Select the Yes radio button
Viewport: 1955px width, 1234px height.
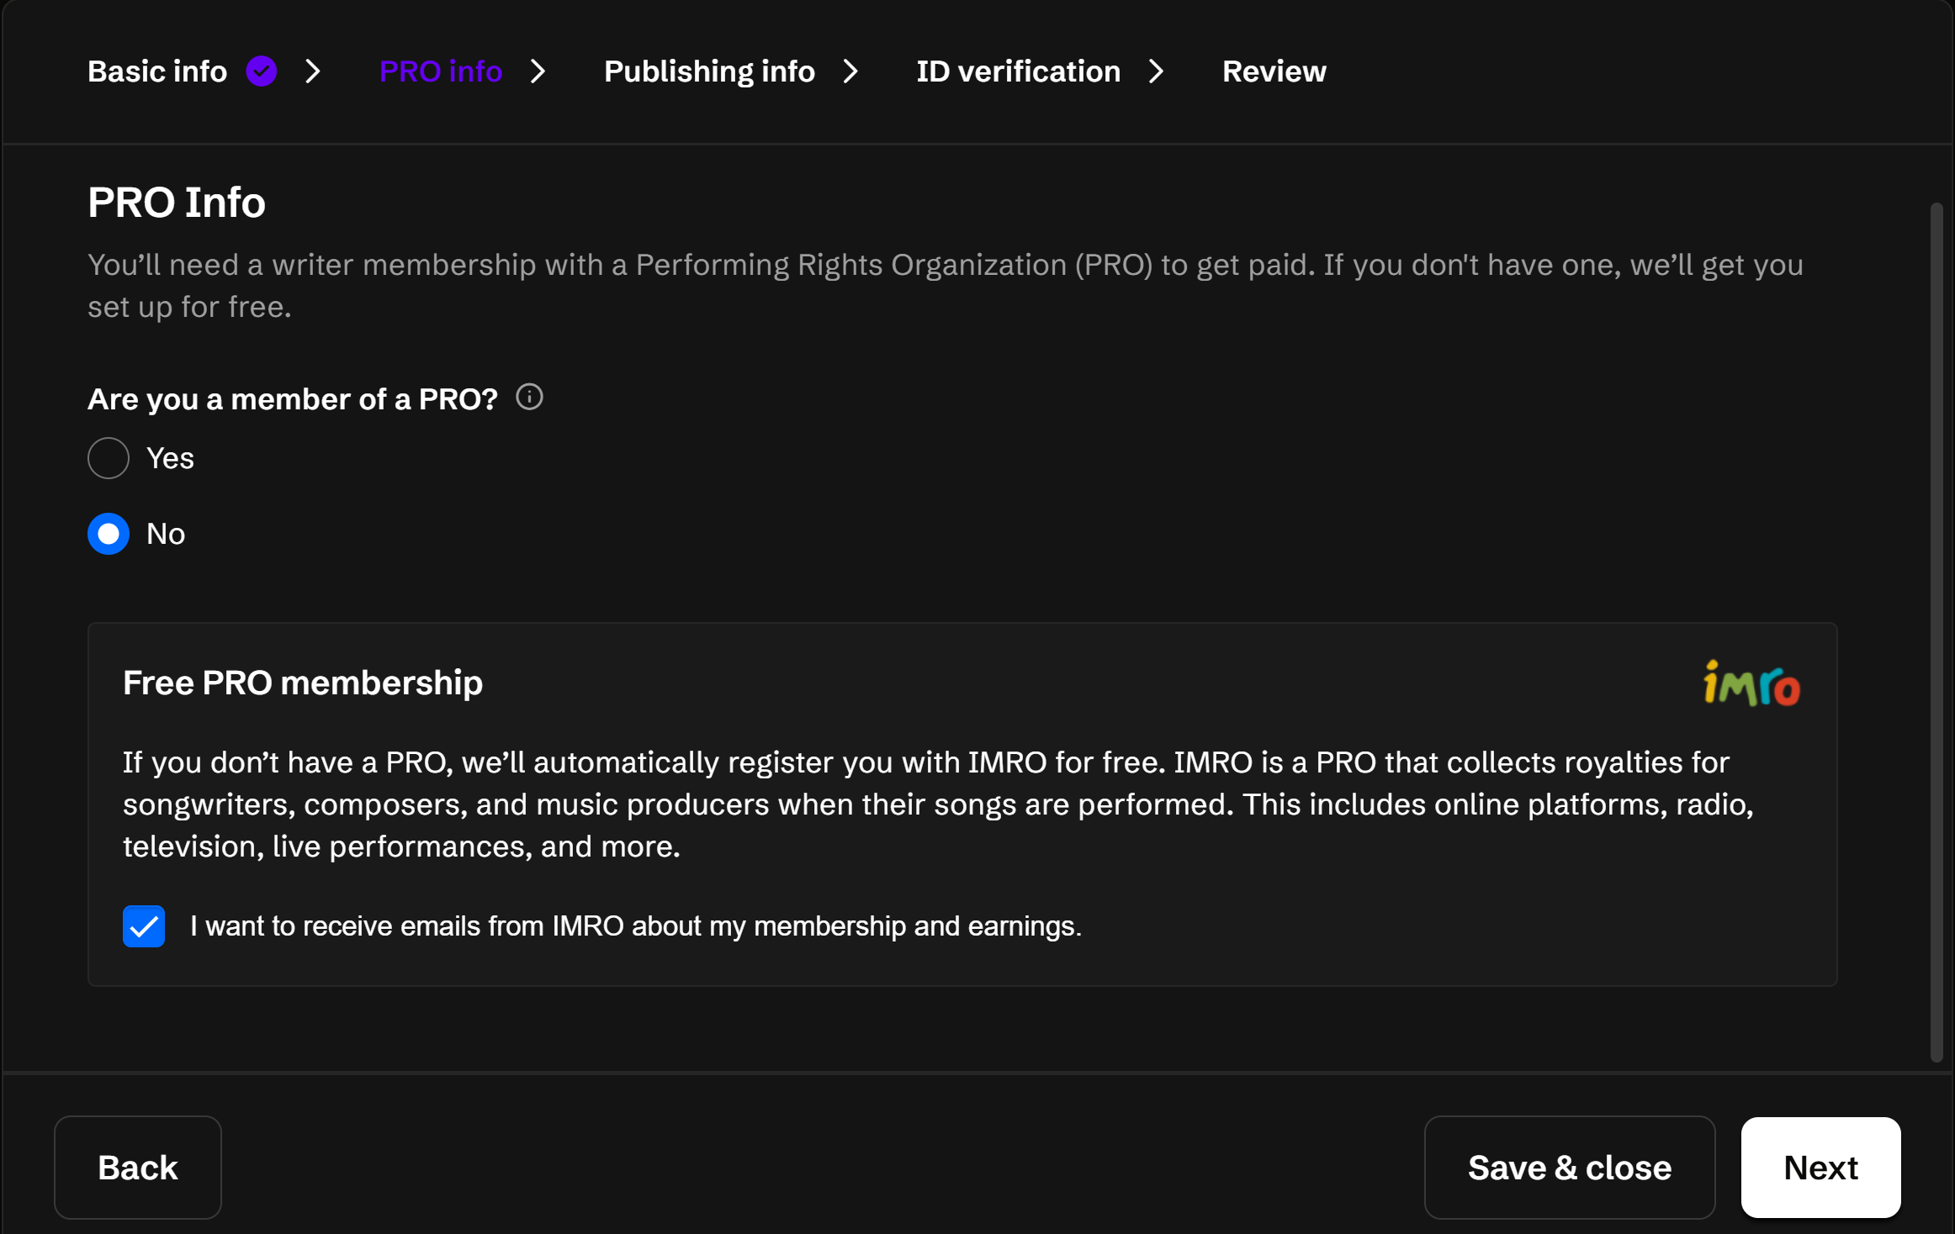[109, 458]
